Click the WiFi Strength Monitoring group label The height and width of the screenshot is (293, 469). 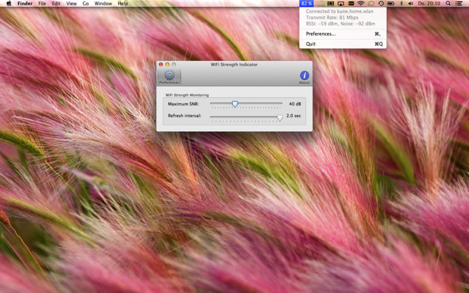[187, 95]
